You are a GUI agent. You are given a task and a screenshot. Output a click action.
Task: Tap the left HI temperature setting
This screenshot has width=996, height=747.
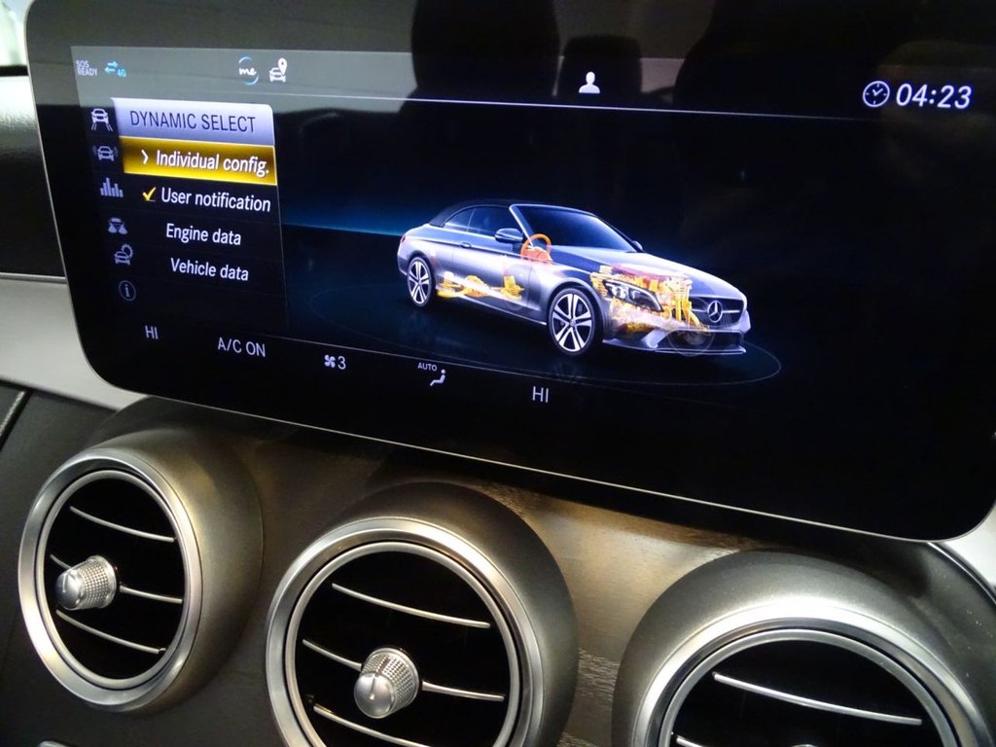click(x=152, y=334)
